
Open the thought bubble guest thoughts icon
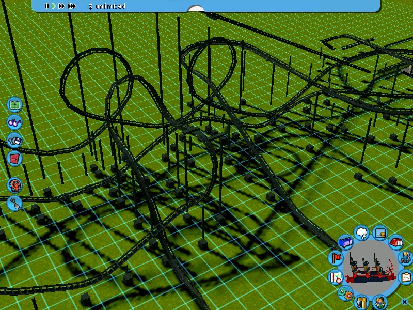point(362,233)
